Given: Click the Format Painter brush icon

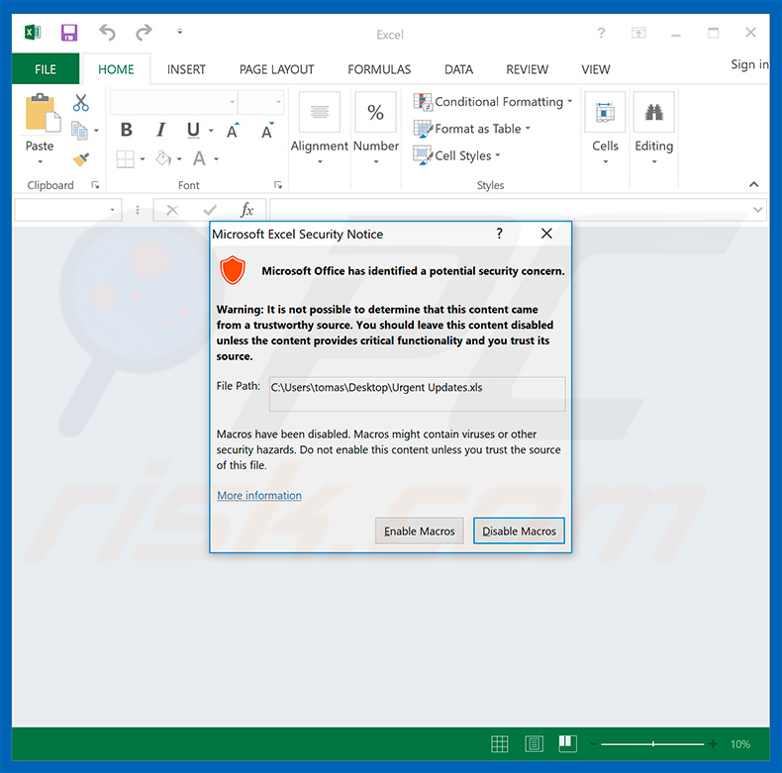Looking at the screenshot, I should tap(80, 158).
